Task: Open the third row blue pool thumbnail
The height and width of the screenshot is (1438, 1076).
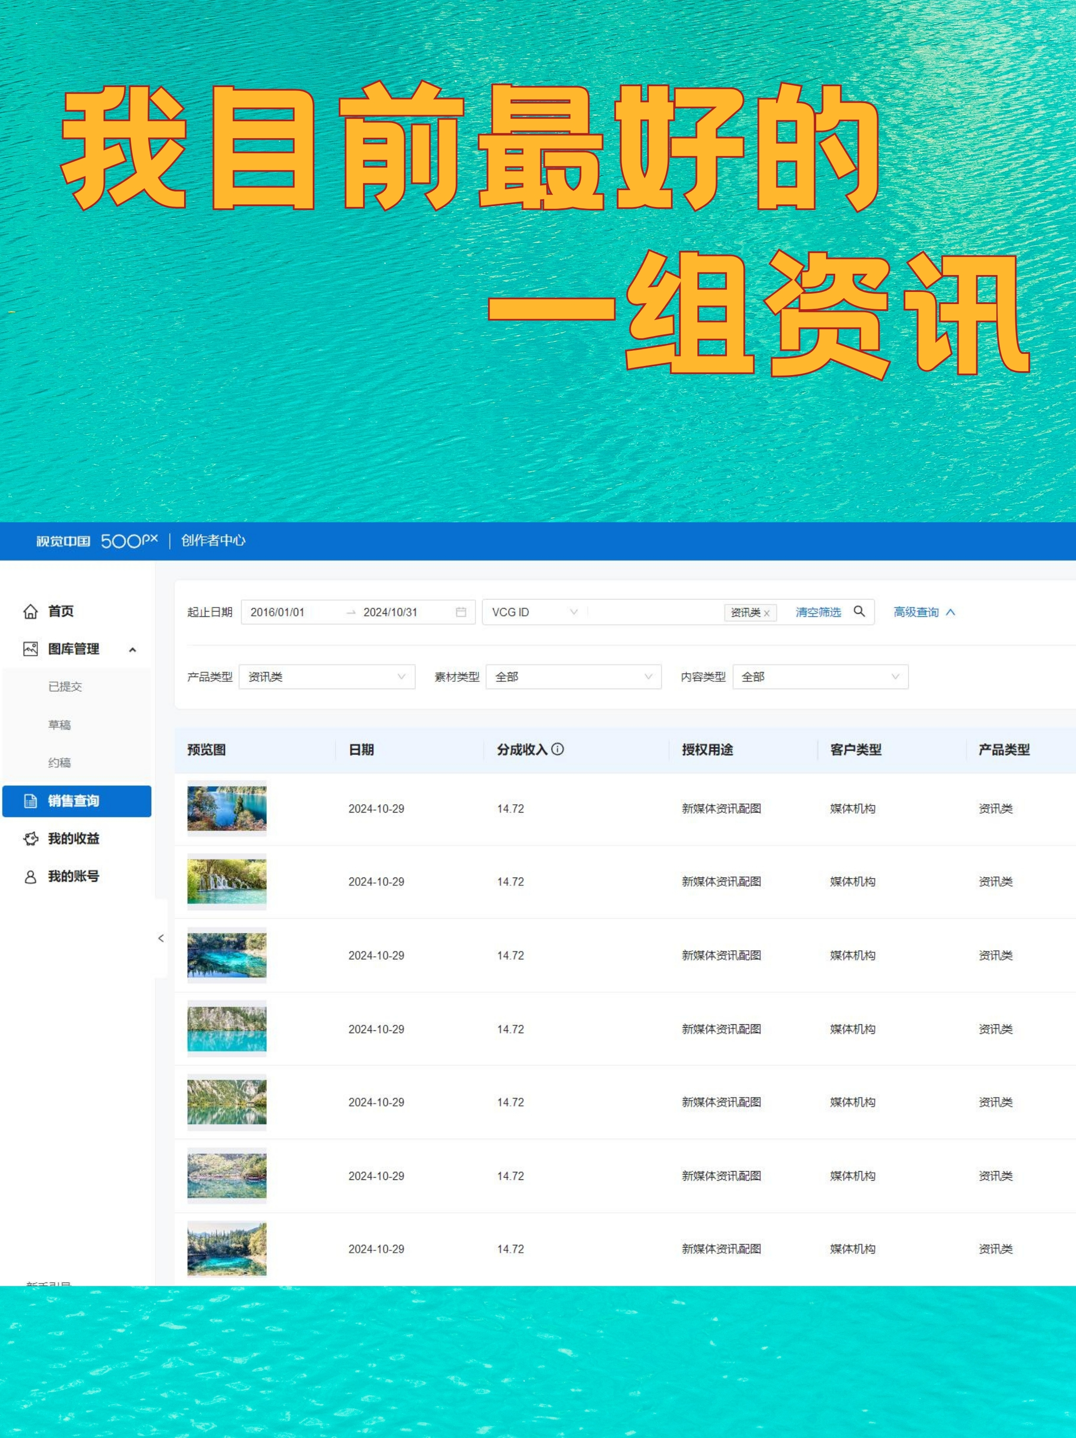Action: click(227, 955)
